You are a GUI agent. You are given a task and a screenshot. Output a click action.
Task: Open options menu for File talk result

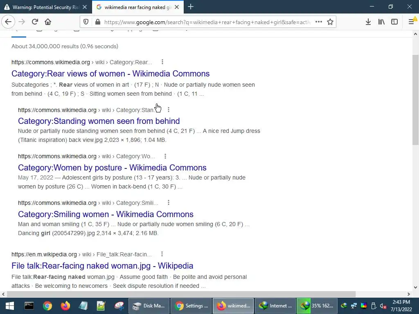tap(162, 254)
